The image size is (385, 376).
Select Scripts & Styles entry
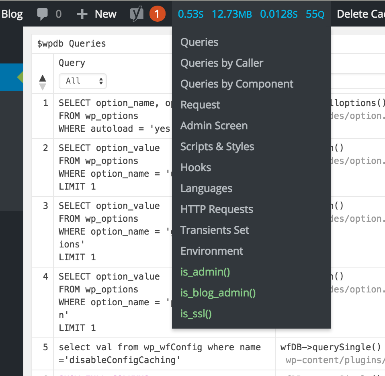click(x=217, y=147)
